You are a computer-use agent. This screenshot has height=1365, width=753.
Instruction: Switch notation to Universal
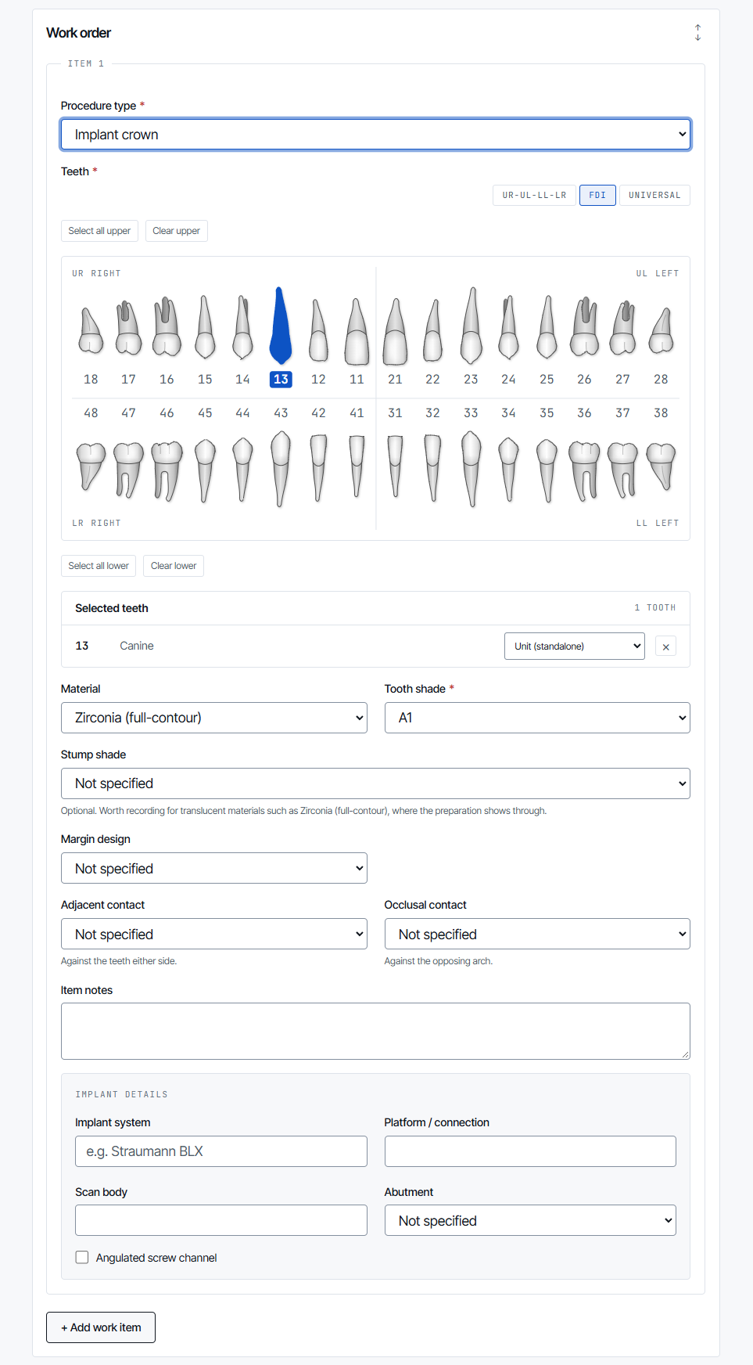click(654, 195)
